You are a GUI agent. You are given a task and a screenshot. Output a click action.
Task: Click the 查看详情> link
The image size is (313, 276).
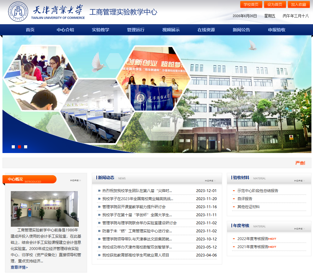[19, 267]
